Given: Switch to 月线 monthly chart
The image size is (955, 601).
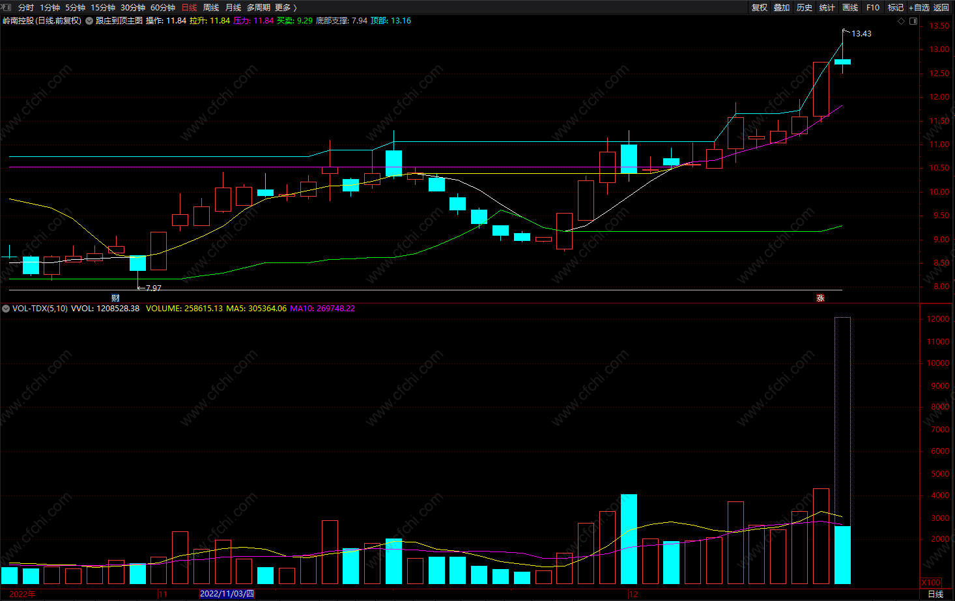Looking at the screenshot, I should (233, 8).
